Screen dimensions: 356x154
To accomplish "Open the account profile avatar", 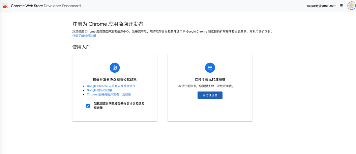I will coord(351,6).
